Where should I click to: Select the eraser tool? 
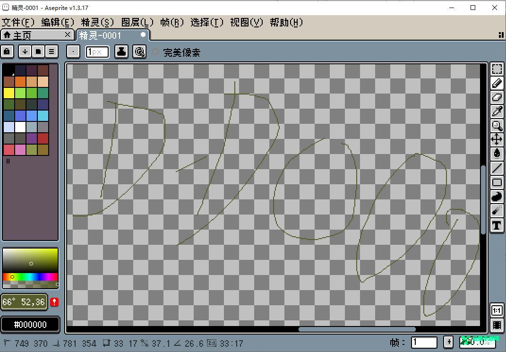pyautogui.click(x=497, y=97)
